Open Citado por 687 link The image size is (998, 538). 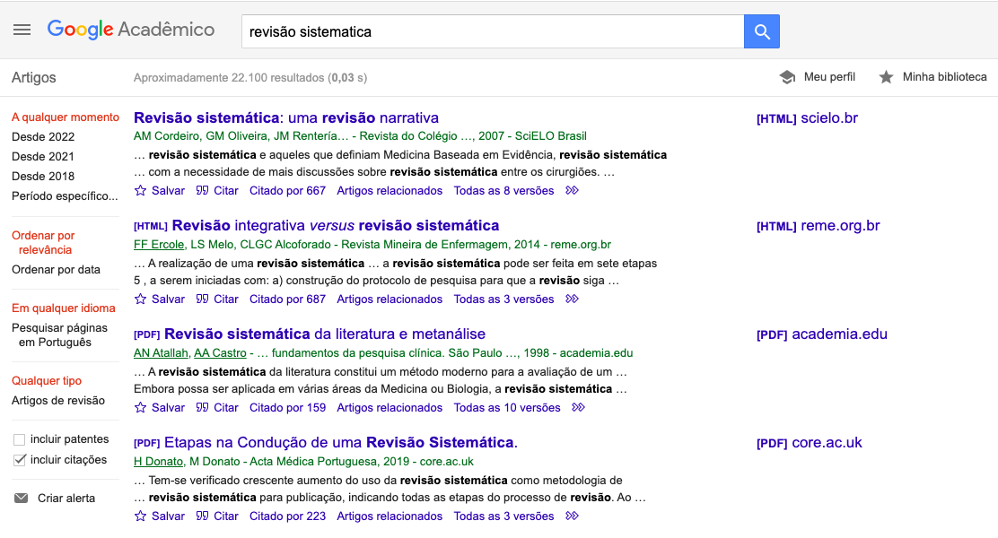pos(287,299)
